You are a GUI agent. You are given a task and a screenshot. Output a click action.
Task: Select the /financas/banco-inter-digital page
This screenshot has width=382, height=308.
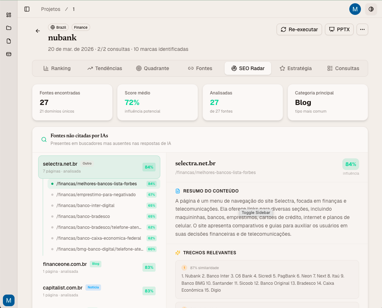(x=85, y=206)
